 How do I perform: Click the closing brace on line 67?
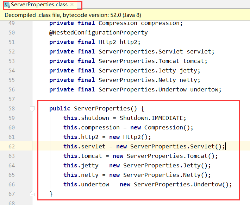click(51, 194)
